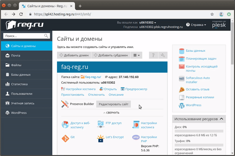Collapse the Использование ресурсов panel

(x=221, y=119)
